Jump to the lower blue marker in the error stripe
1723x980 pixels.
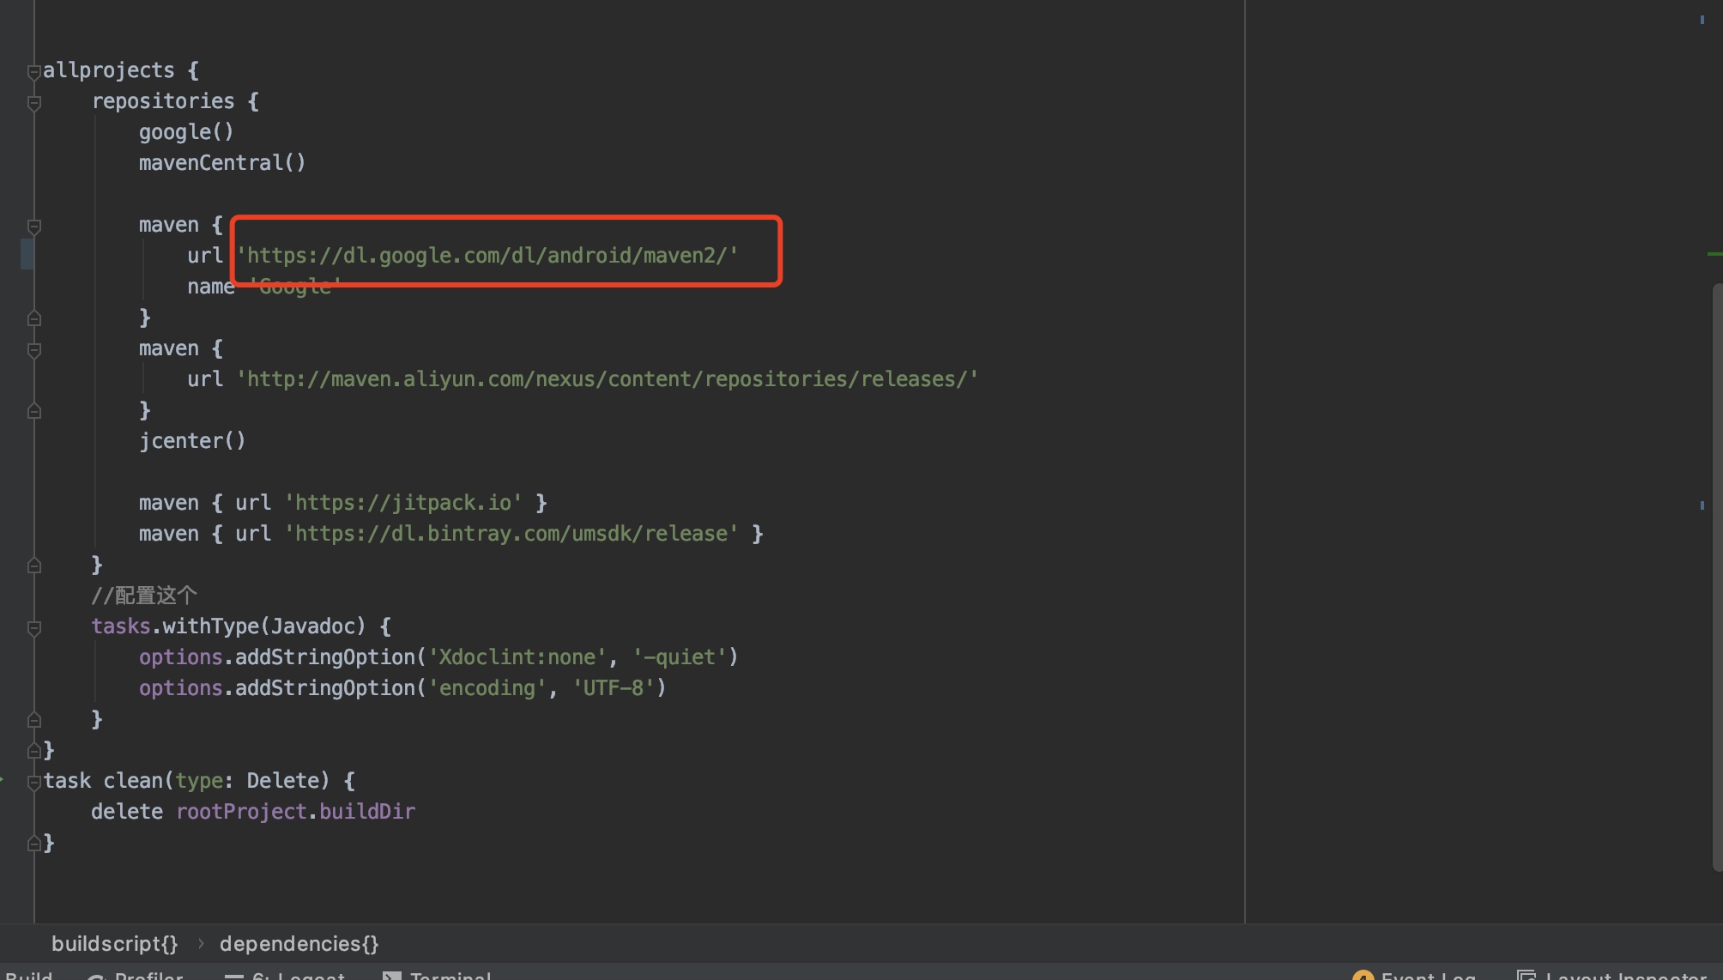click(x=1702, y=505)
